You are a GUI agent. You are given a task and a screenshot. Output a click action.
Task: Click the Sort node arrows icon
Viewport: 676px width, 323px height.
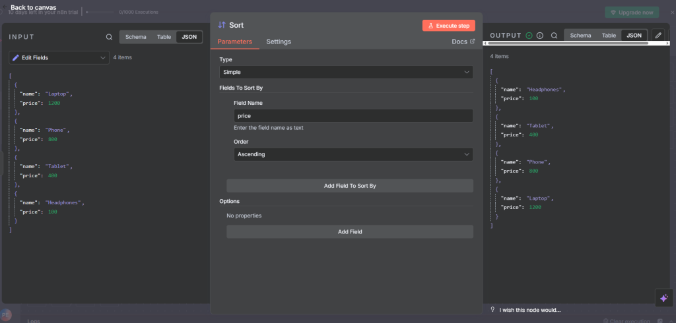pyautogui.click(x=222, y=25)
